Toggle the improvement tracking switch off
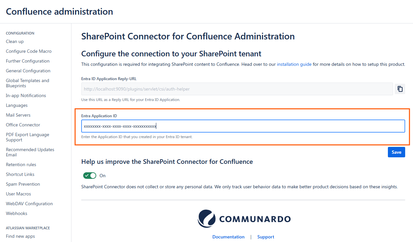413x242 pixels. pyautogui.click(x=90, y=176)
